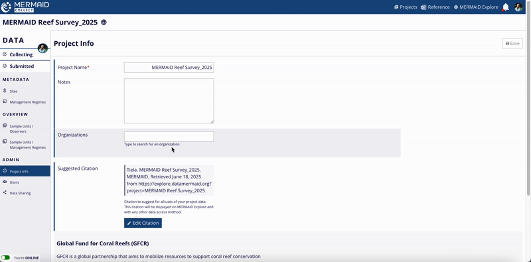This screenshot has width=531, height=262.
Task: Open the Reference spreadsheet link
Action: (435, 7)
